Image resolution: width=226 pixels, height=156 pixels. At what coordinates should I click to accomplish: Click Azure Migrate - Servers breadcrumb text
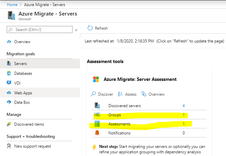click(x=45, y=5)
